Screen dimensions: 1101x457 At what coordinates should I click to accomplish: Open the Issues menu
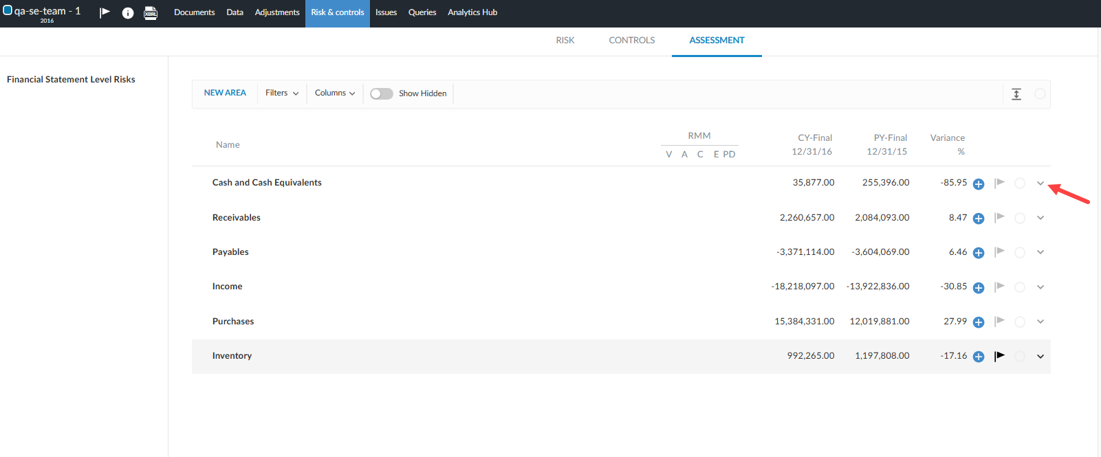(x=386, y=12)
